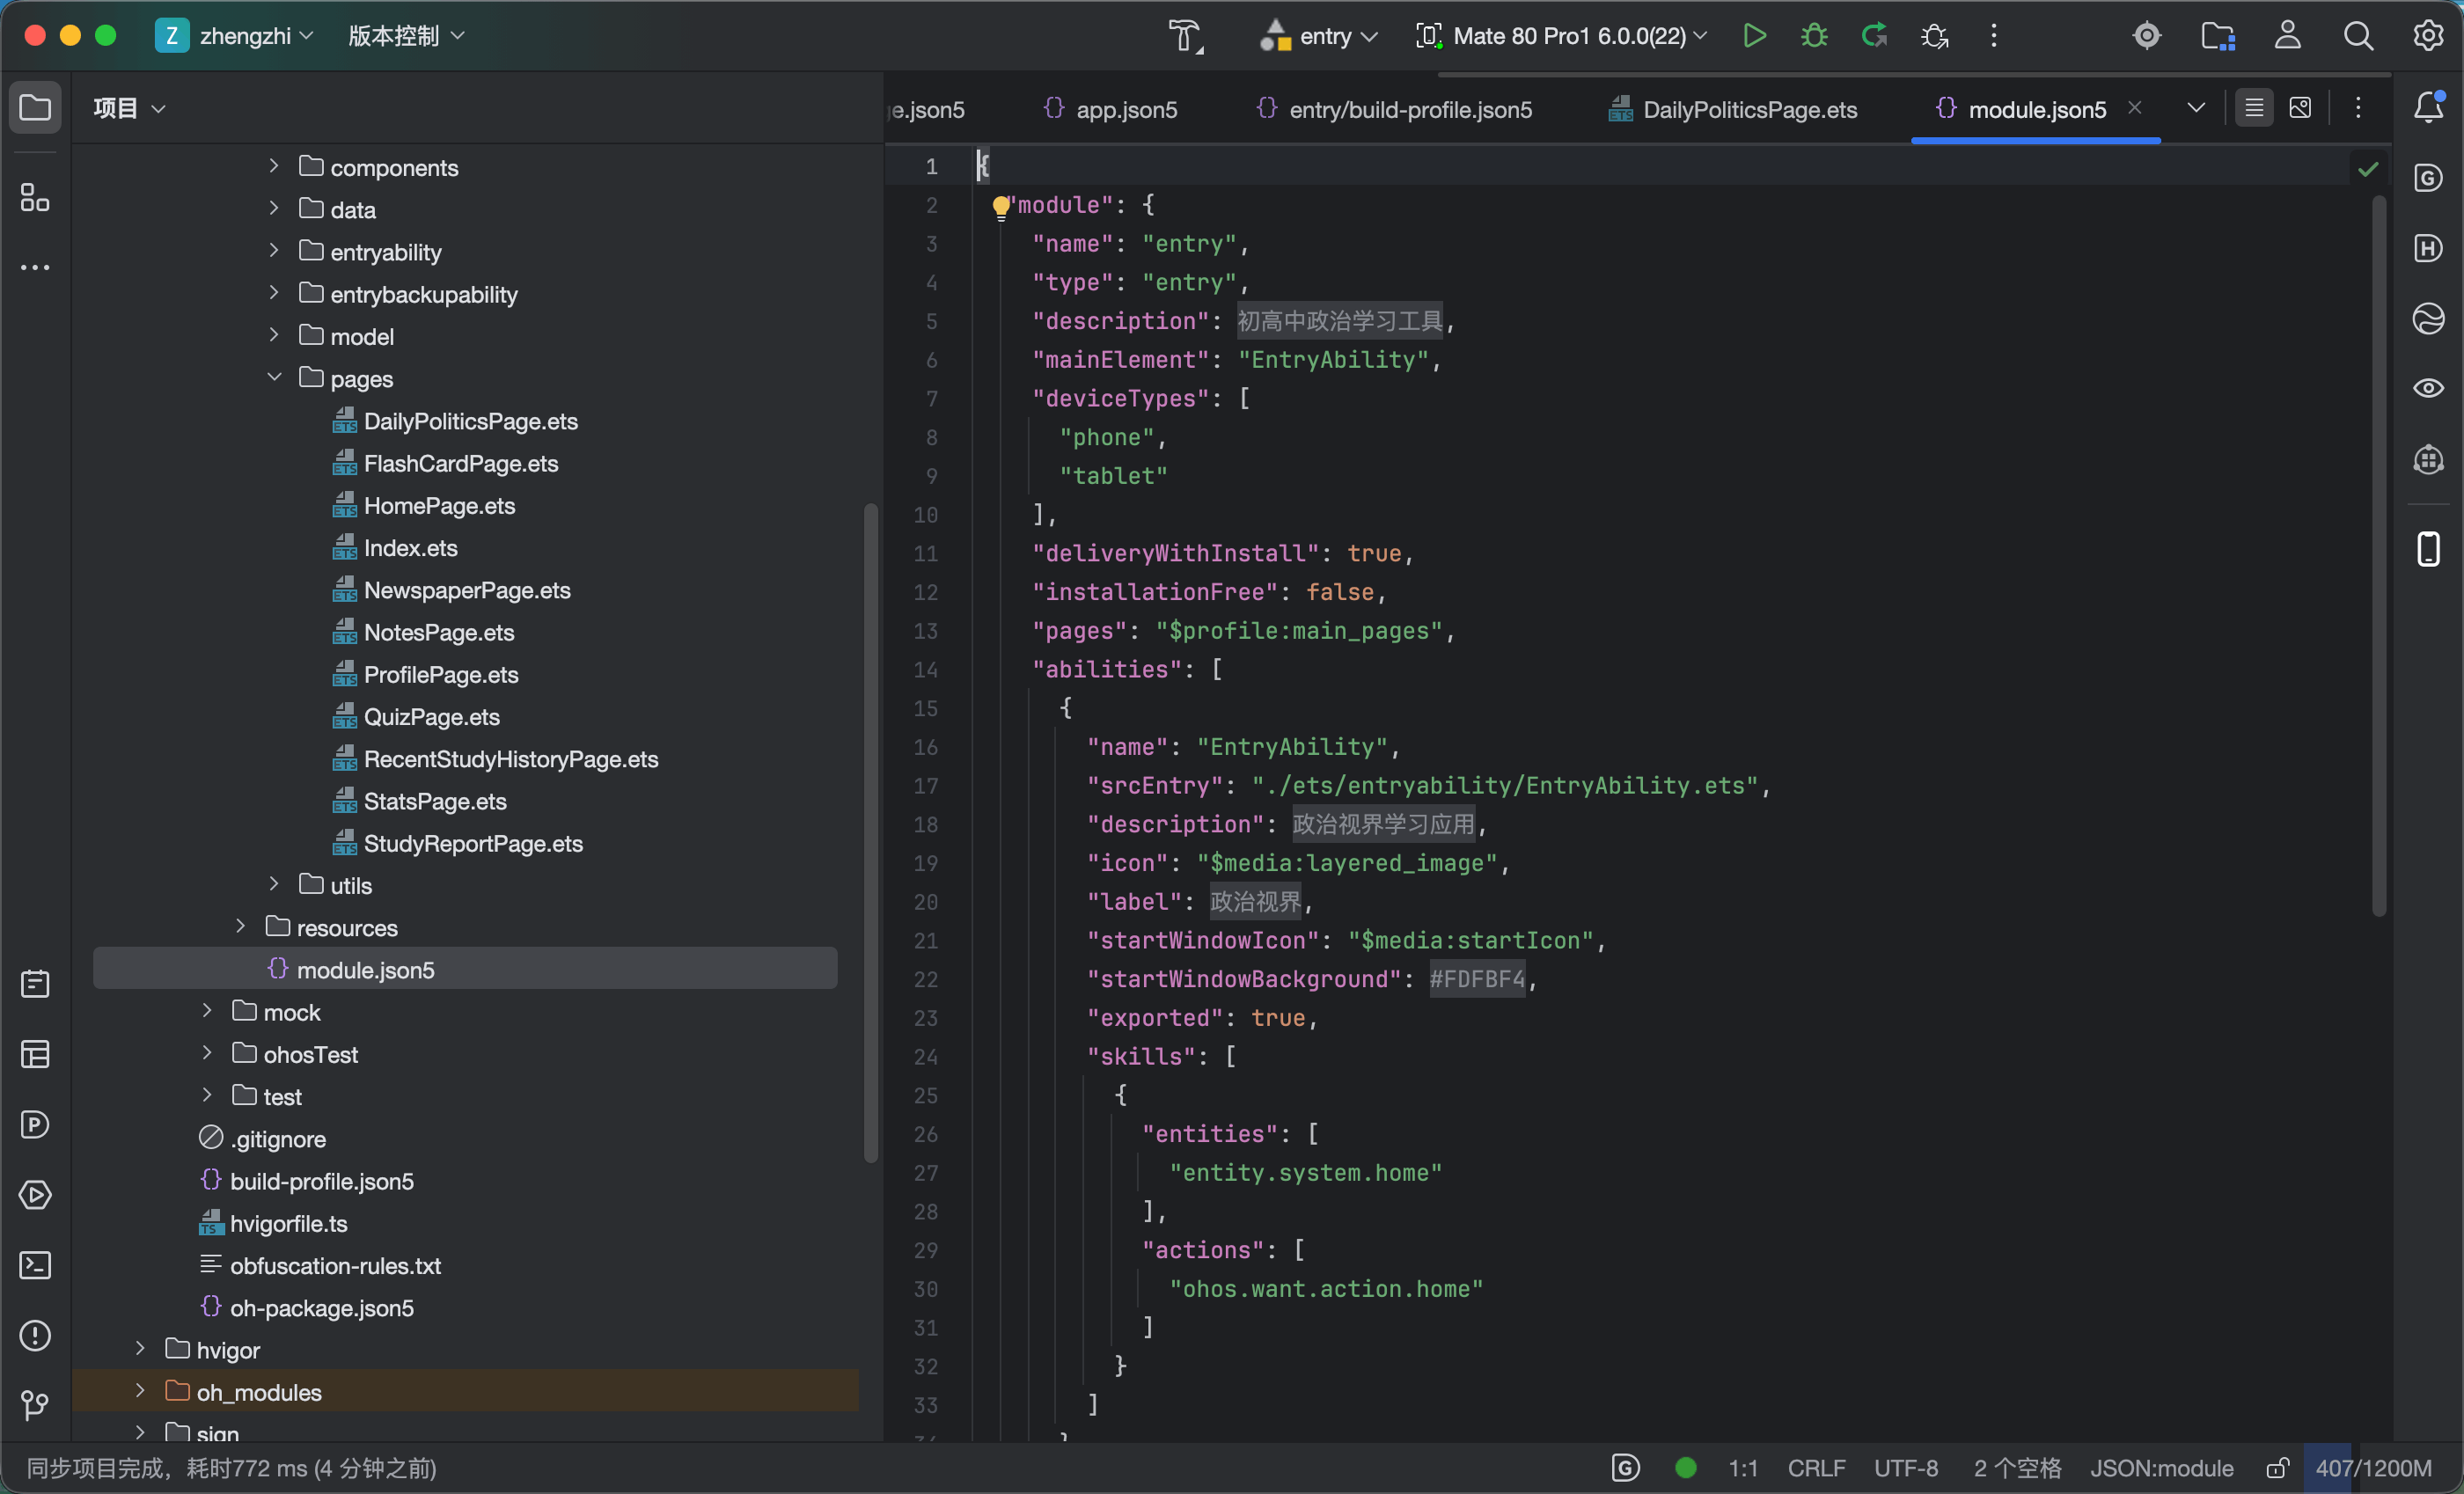Open IDE settings gear icon

[2429, 36]
